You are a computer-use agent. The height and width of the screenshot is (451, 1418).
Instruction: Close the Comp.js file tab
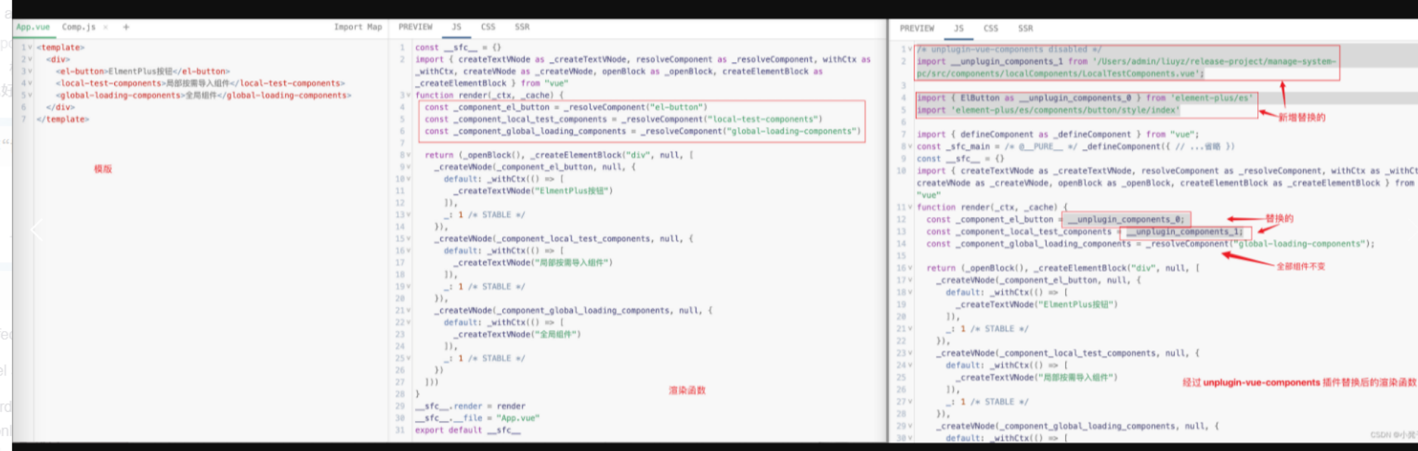(x=106, y=27)
